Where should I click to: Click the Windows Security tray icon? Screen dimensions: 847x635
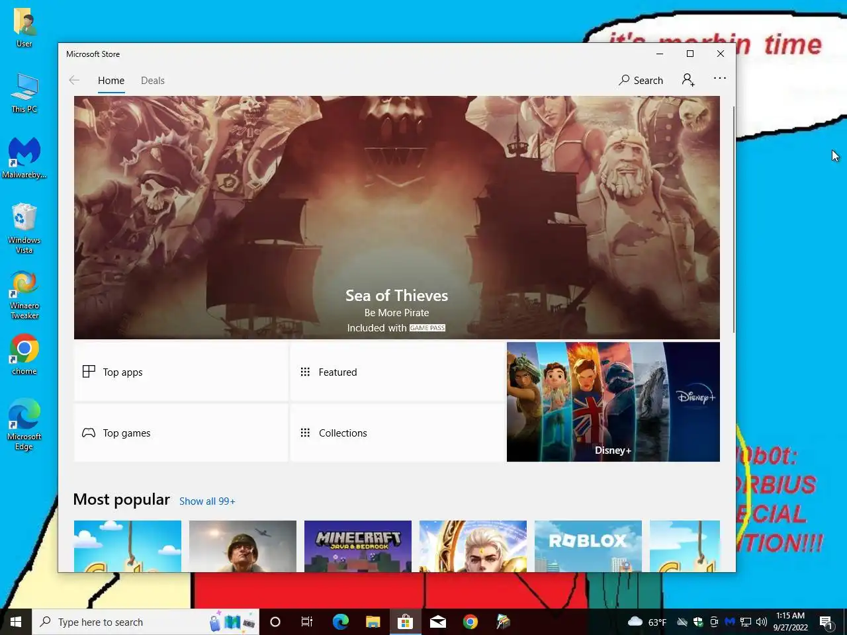(698, 622)
